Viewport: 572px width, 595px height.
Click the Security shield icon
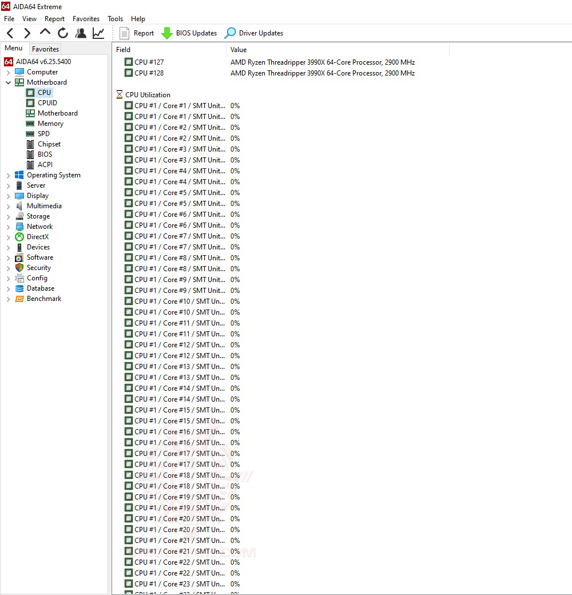coord(19,268)
